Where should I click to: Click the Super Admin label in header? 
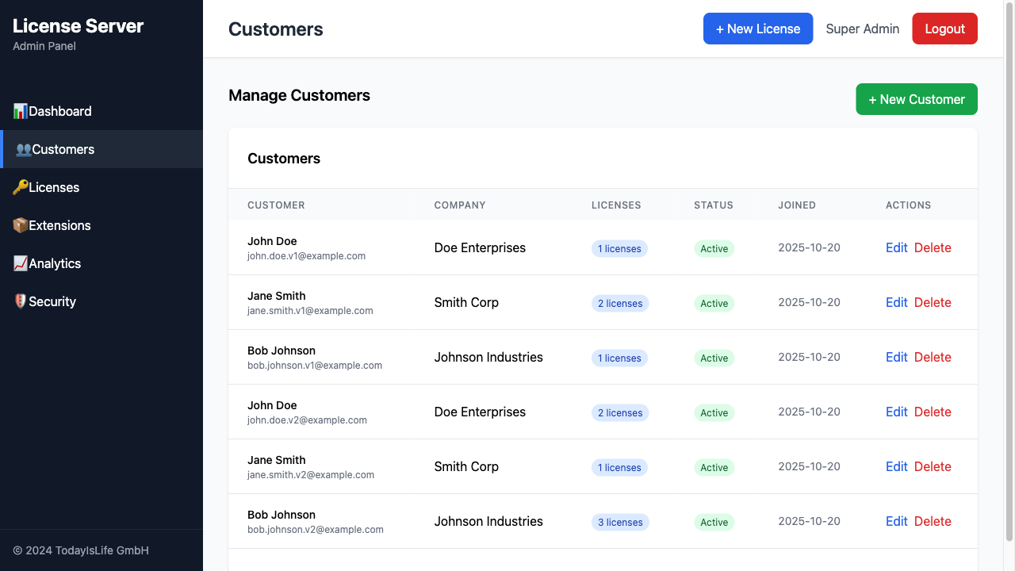pos(862,29)
